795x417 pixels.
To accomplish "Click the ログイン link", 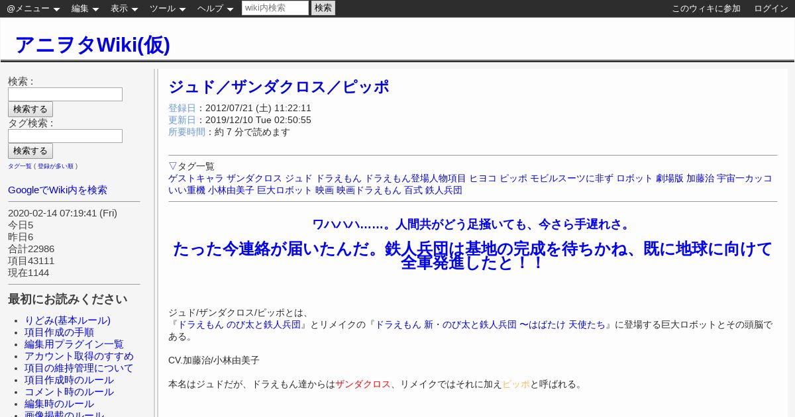I will [771, 9].
